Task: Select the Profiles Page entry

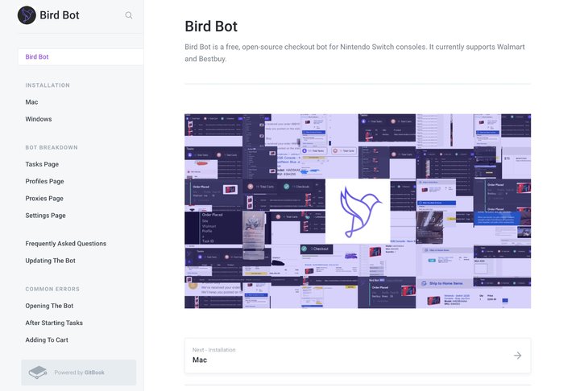Action: [44, 181]
